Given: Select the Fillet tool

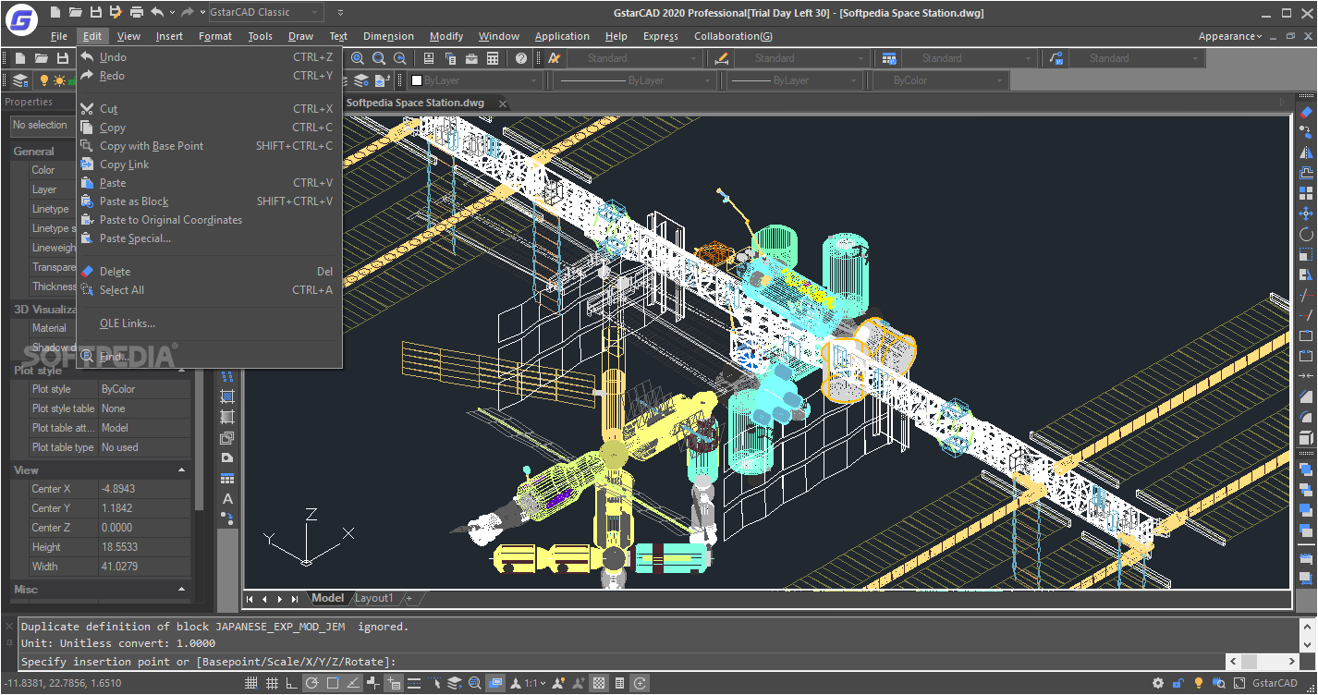Looking at the screenshot, I should 1306,418.
